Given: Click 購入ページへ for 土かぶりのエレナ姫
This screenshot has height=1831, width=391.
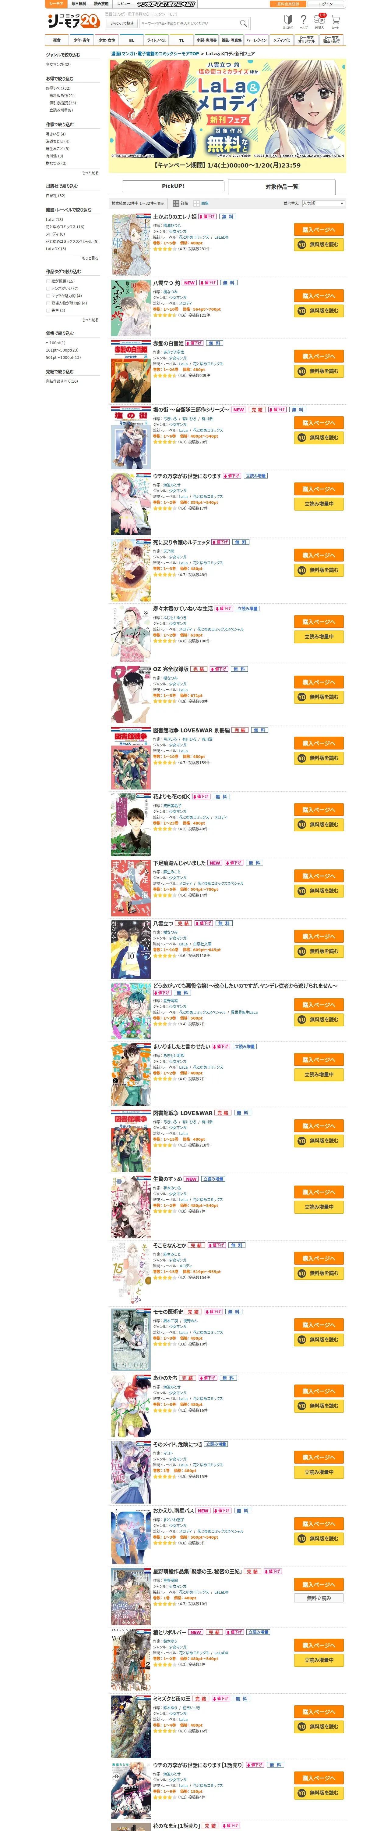Looking at the screenshot, I should pos(319,229).
